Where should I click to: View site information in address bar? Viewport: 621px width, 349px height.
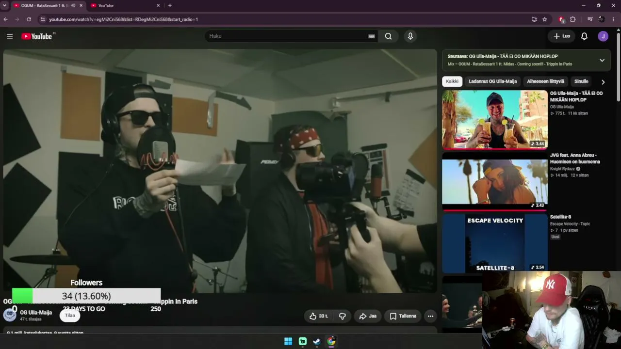coord(43,19)
